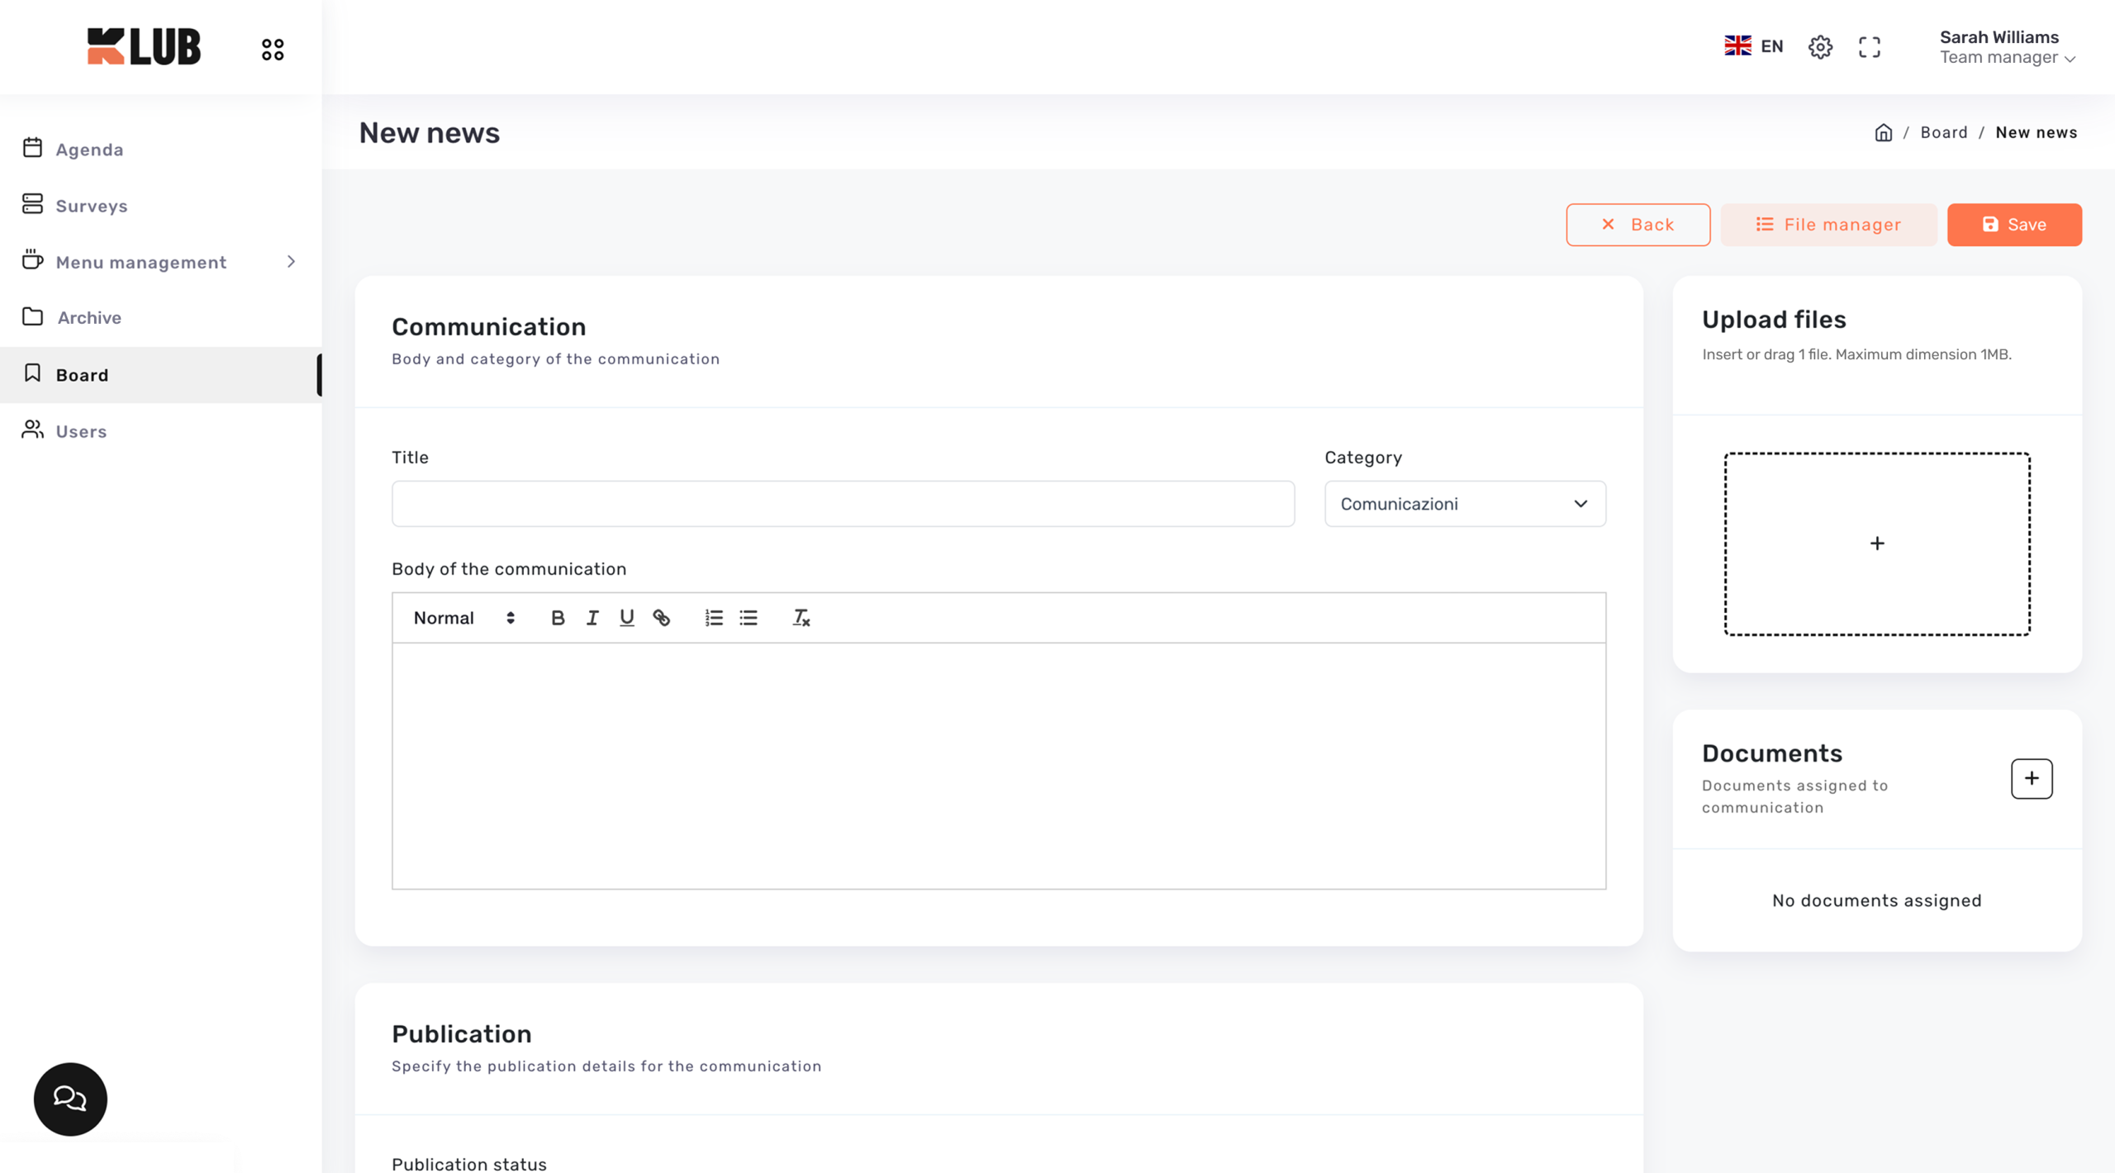Insert a link using editor toolbar

662,618
